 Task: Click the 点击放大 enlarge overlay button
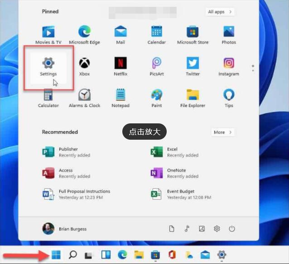tap(144, 132)
